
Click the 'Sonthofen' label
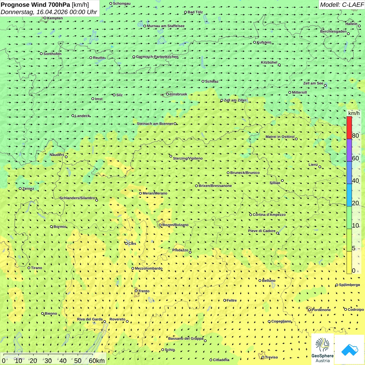pyautogui.click(x=52, y=54)
